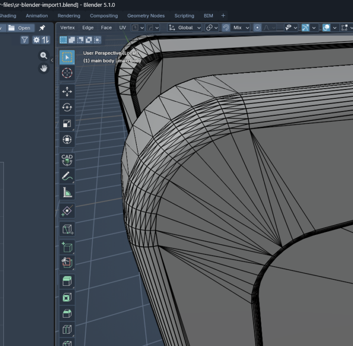The image size is (353, 346).
Task: Select the Scale tool
Action: 67,123
